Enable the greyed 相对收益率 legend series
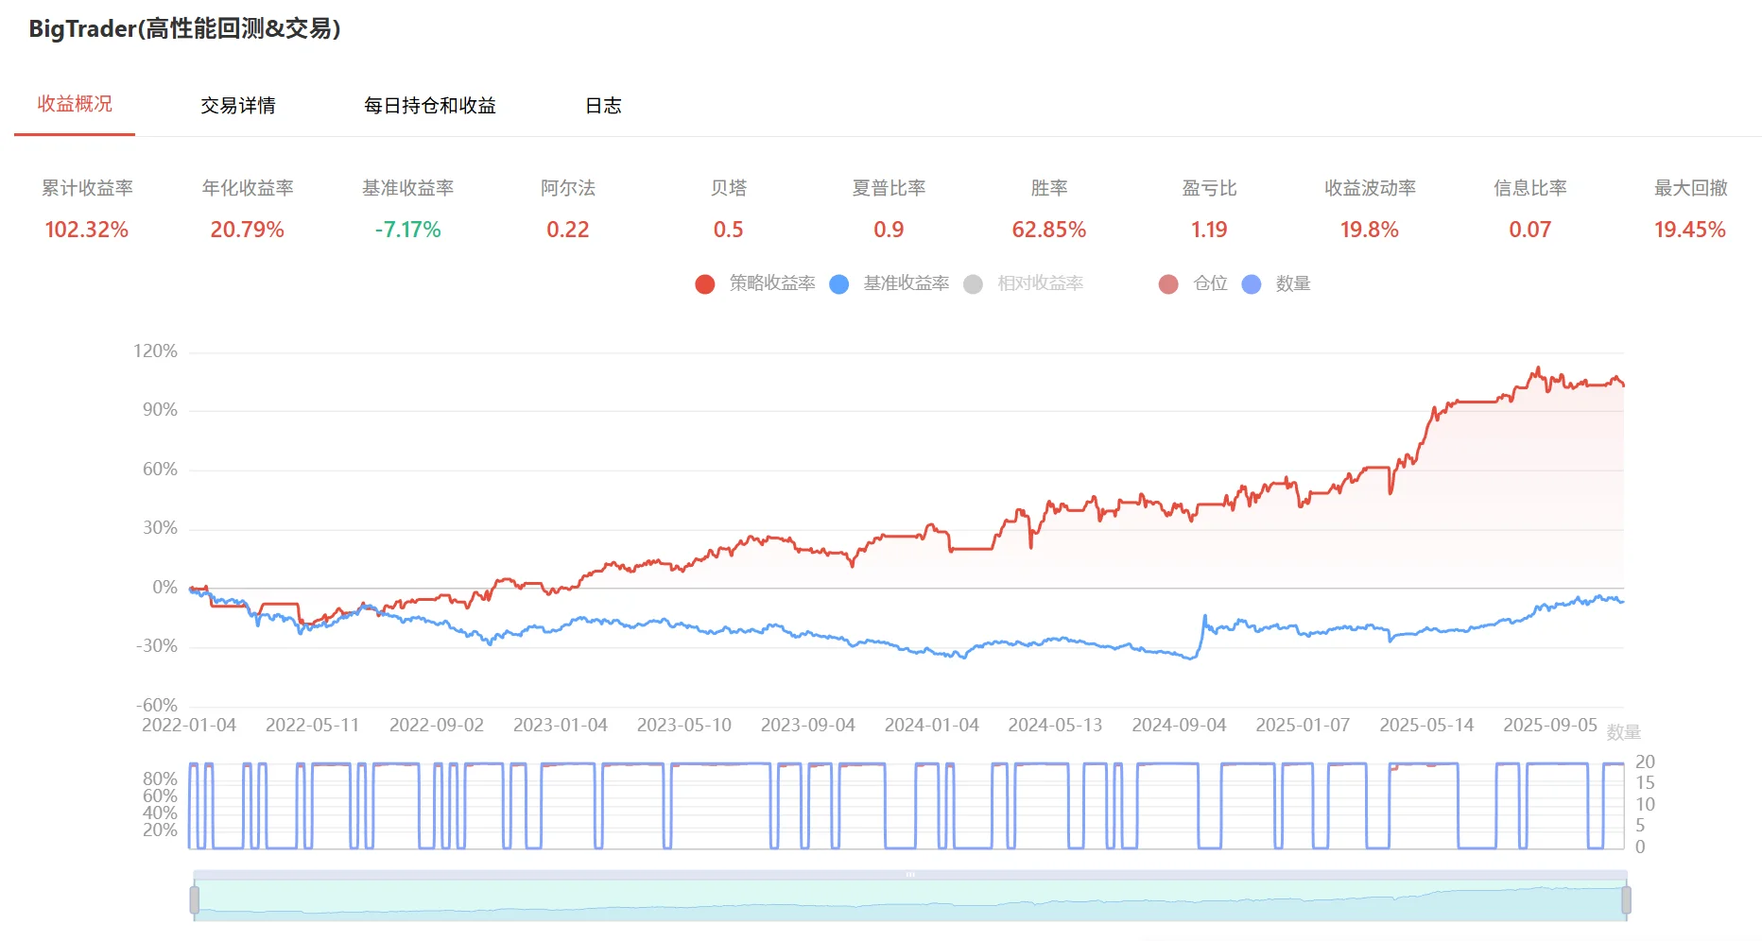The width and height of the screenshot is (1762, 941). tap(1040, 283)
